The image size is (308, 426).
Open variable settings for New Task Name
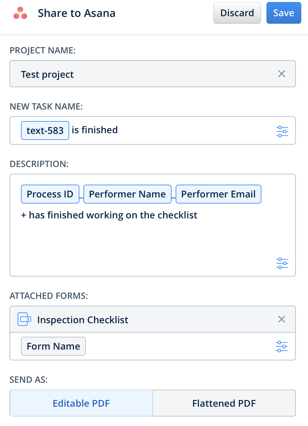coord(282,131)
